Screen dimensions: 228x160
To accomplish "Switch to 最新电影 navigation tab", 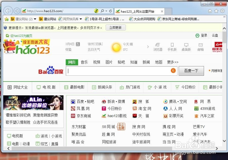I will [x=74, y=87].
